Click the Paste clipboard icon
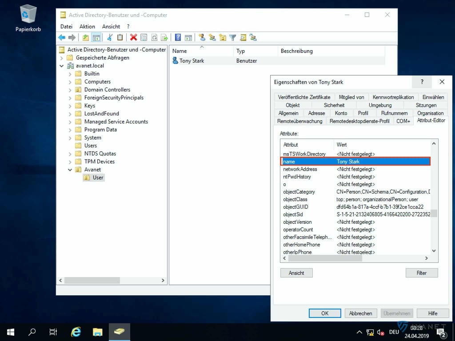Screen dimensions: 455x341 point(120,37)
